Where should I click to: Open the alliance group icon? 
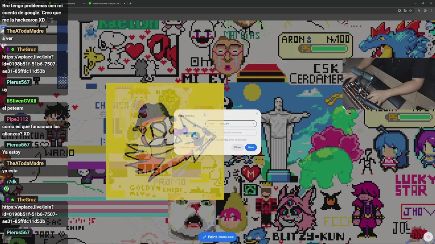pos(430,45)
